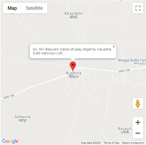
Task: Click the Sahpura village label
Action: 23,118
